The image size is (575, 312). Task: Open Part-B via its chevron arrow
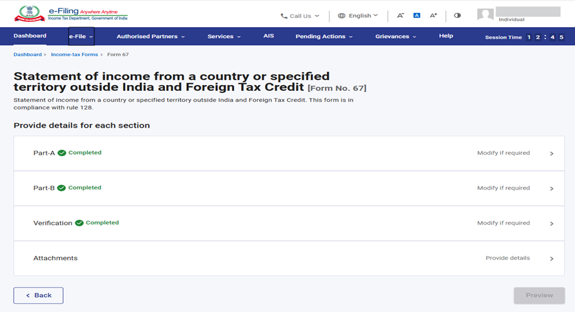[x=552, y=189]
